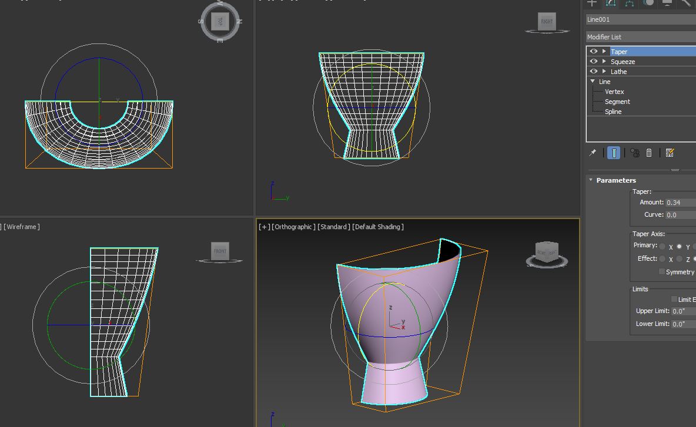Open the Create panel
Viewport: 696px width, 427px height.
(592, 4)
